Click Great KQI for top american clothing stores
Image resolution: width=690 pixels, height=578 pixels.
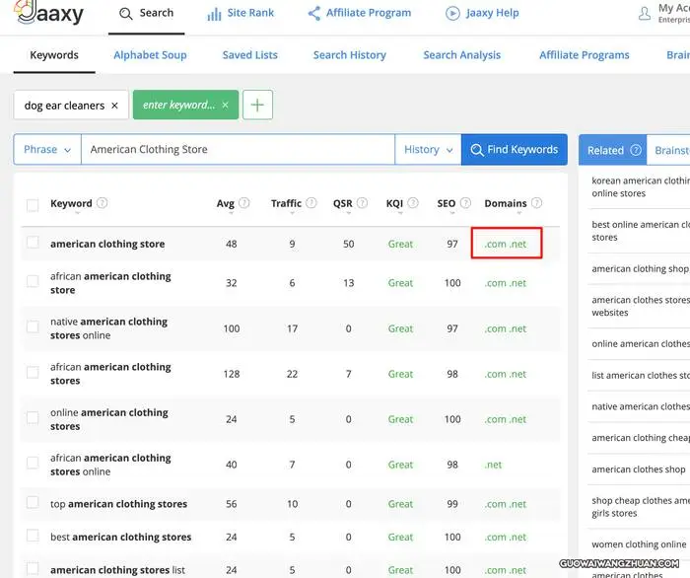tap(400, 504)
